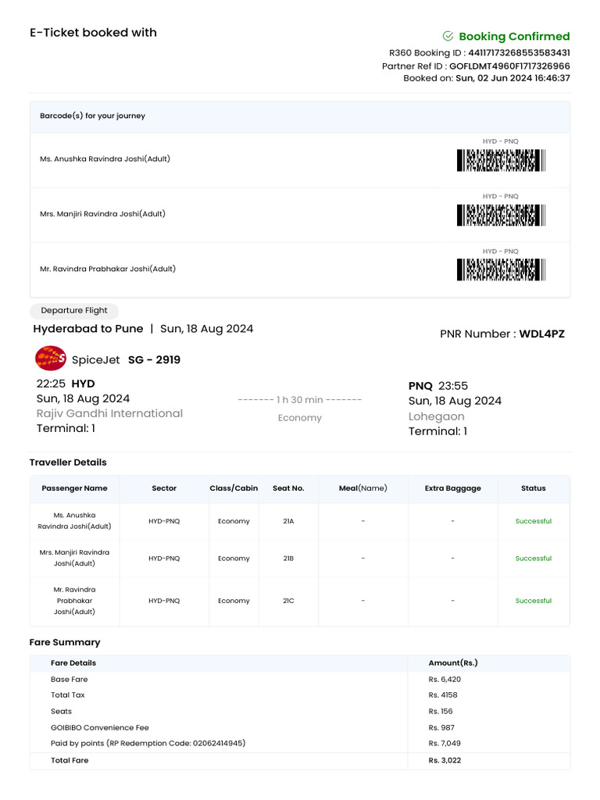Screen dimensions: 600x800
Task: Click the Total Tax amount Rs. 4158
Action: click(x=443, y=695)
